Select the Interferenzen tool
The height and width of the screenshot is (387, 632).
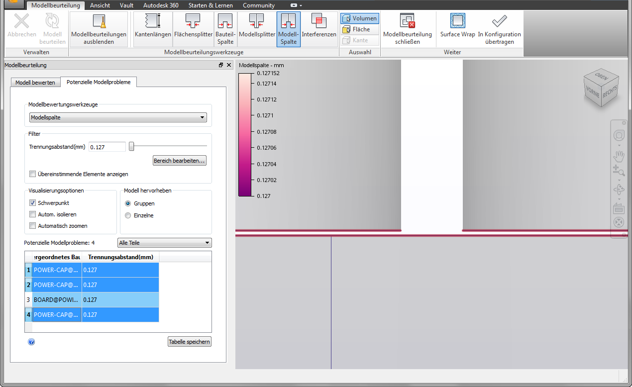(x=319, y=29)
